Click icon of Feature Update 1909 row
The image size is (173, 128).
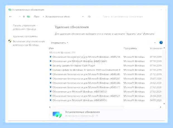pyautogui.click(x=51, y=70)
